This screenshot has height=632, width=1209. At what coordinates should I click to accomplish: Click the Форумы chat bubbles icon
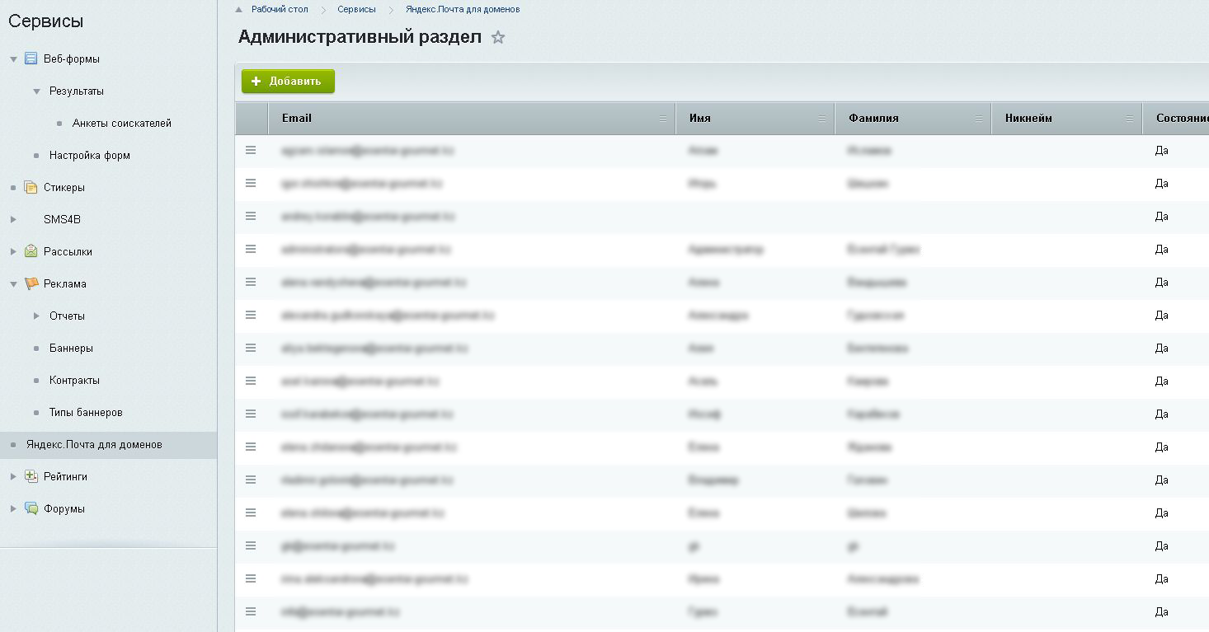[31, 509]
